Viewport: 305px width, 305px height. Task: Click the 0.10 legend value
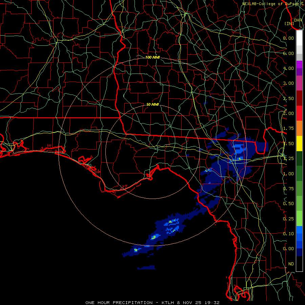point(288,234)
